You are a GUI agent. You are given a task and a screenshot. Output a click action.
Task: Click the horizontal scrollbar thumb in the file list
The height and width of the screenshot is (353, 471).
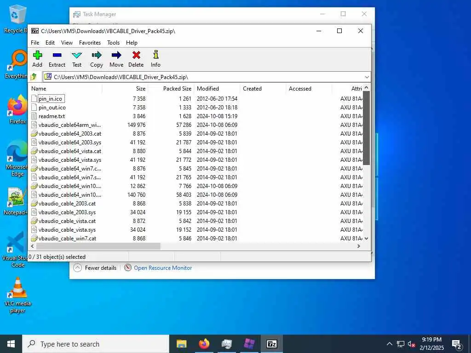(x=98, y=246)
